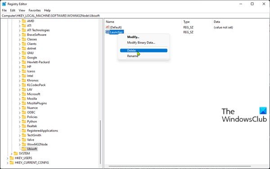
Task: Choose Modify Binary Data... option
Action: coord(141,42)
